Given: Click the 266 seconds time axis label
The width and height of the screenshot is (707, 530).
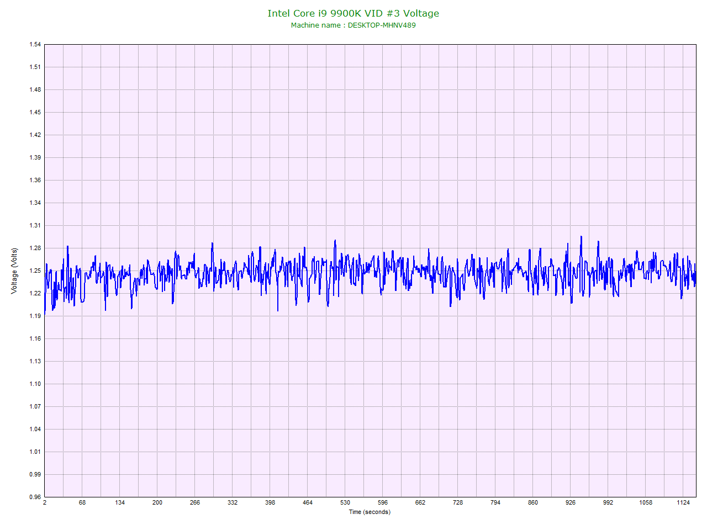Looking at the screenshot, I should click(195, 503).
